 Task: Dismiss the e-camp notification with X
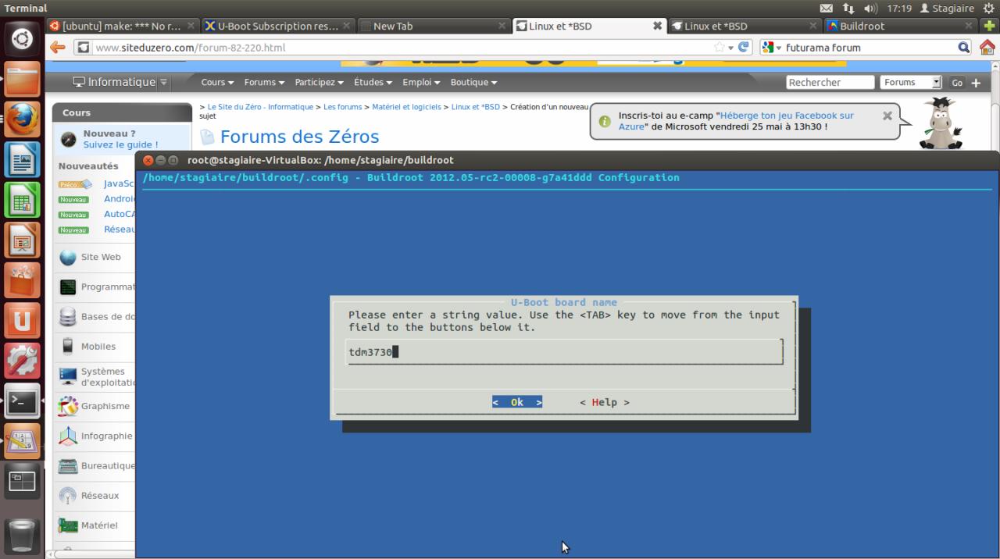[x=887, y=116]
